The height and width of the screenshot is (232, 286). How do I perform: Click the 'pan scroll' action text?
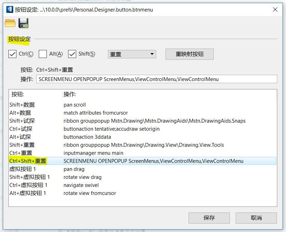[75, 105]
